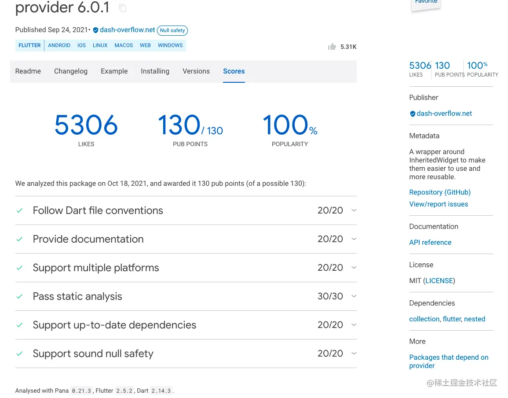Image resolution: width=508 pixels, height=398 pixels.
Task: Expand Support sound null safety chevron
Action: [x=354, y=354]
